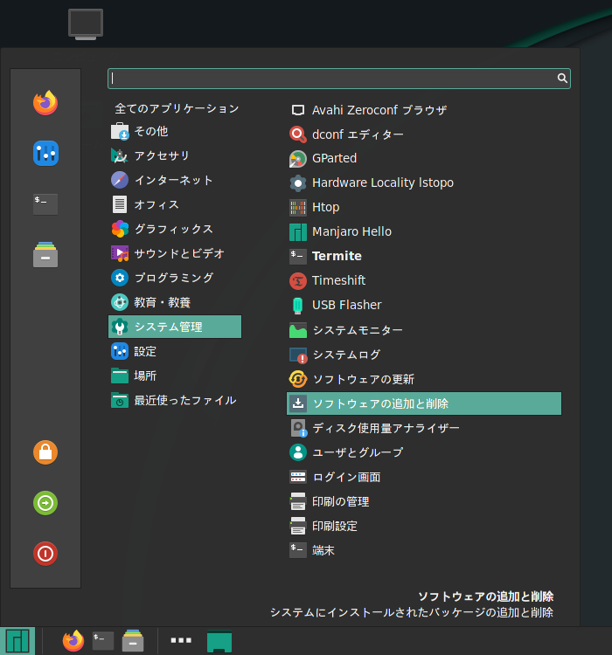Launch ソフトウェアの追加と削除

[x=424, y=403]
